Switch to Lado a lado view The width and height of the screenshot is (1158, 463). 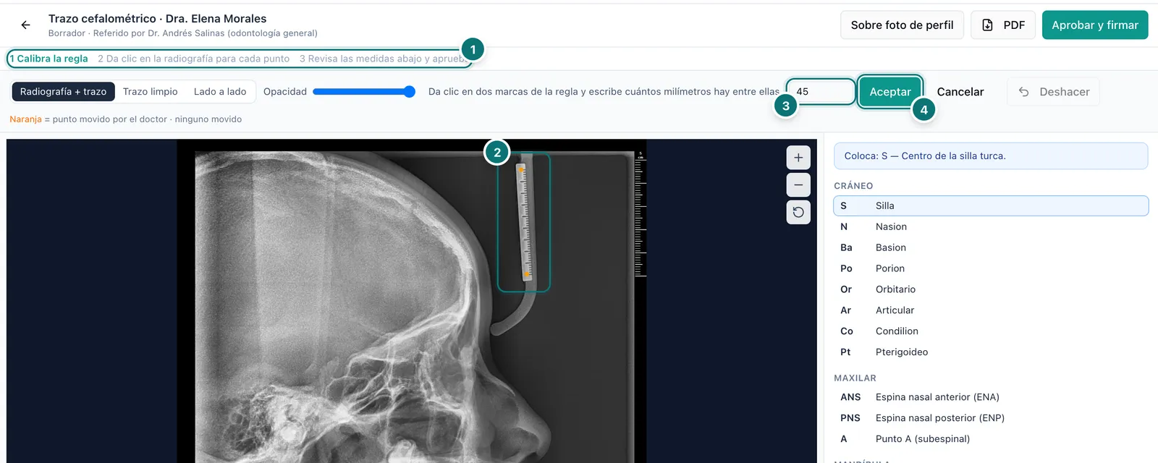point(220,92)
